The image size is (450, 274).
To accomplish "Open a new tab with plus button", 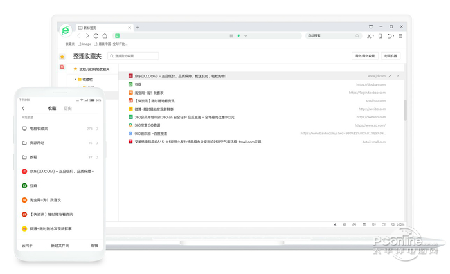I will (x=138, y=27).
